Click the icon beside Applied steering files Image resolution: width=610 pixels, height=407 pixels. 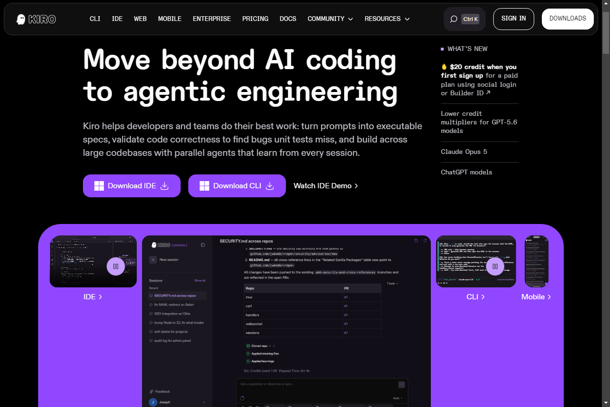[x=248, y=354]
